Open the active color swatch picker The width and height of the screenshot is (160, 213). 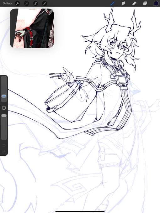[x=156, y=3]
